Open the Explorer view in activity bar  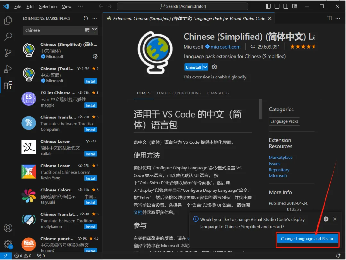[x=8, y=20]
